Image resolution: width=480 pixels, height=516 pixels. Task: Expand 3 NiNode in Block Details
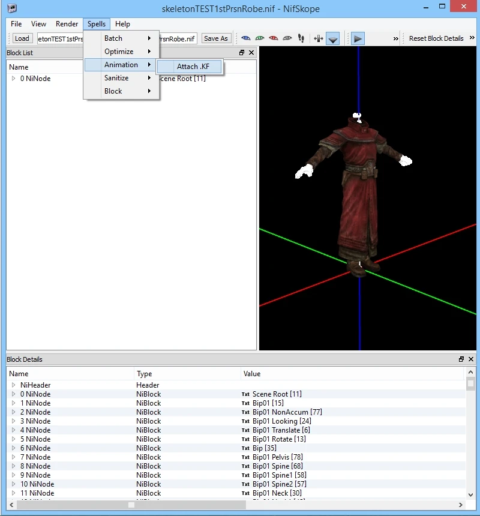(x=13, y=421)
